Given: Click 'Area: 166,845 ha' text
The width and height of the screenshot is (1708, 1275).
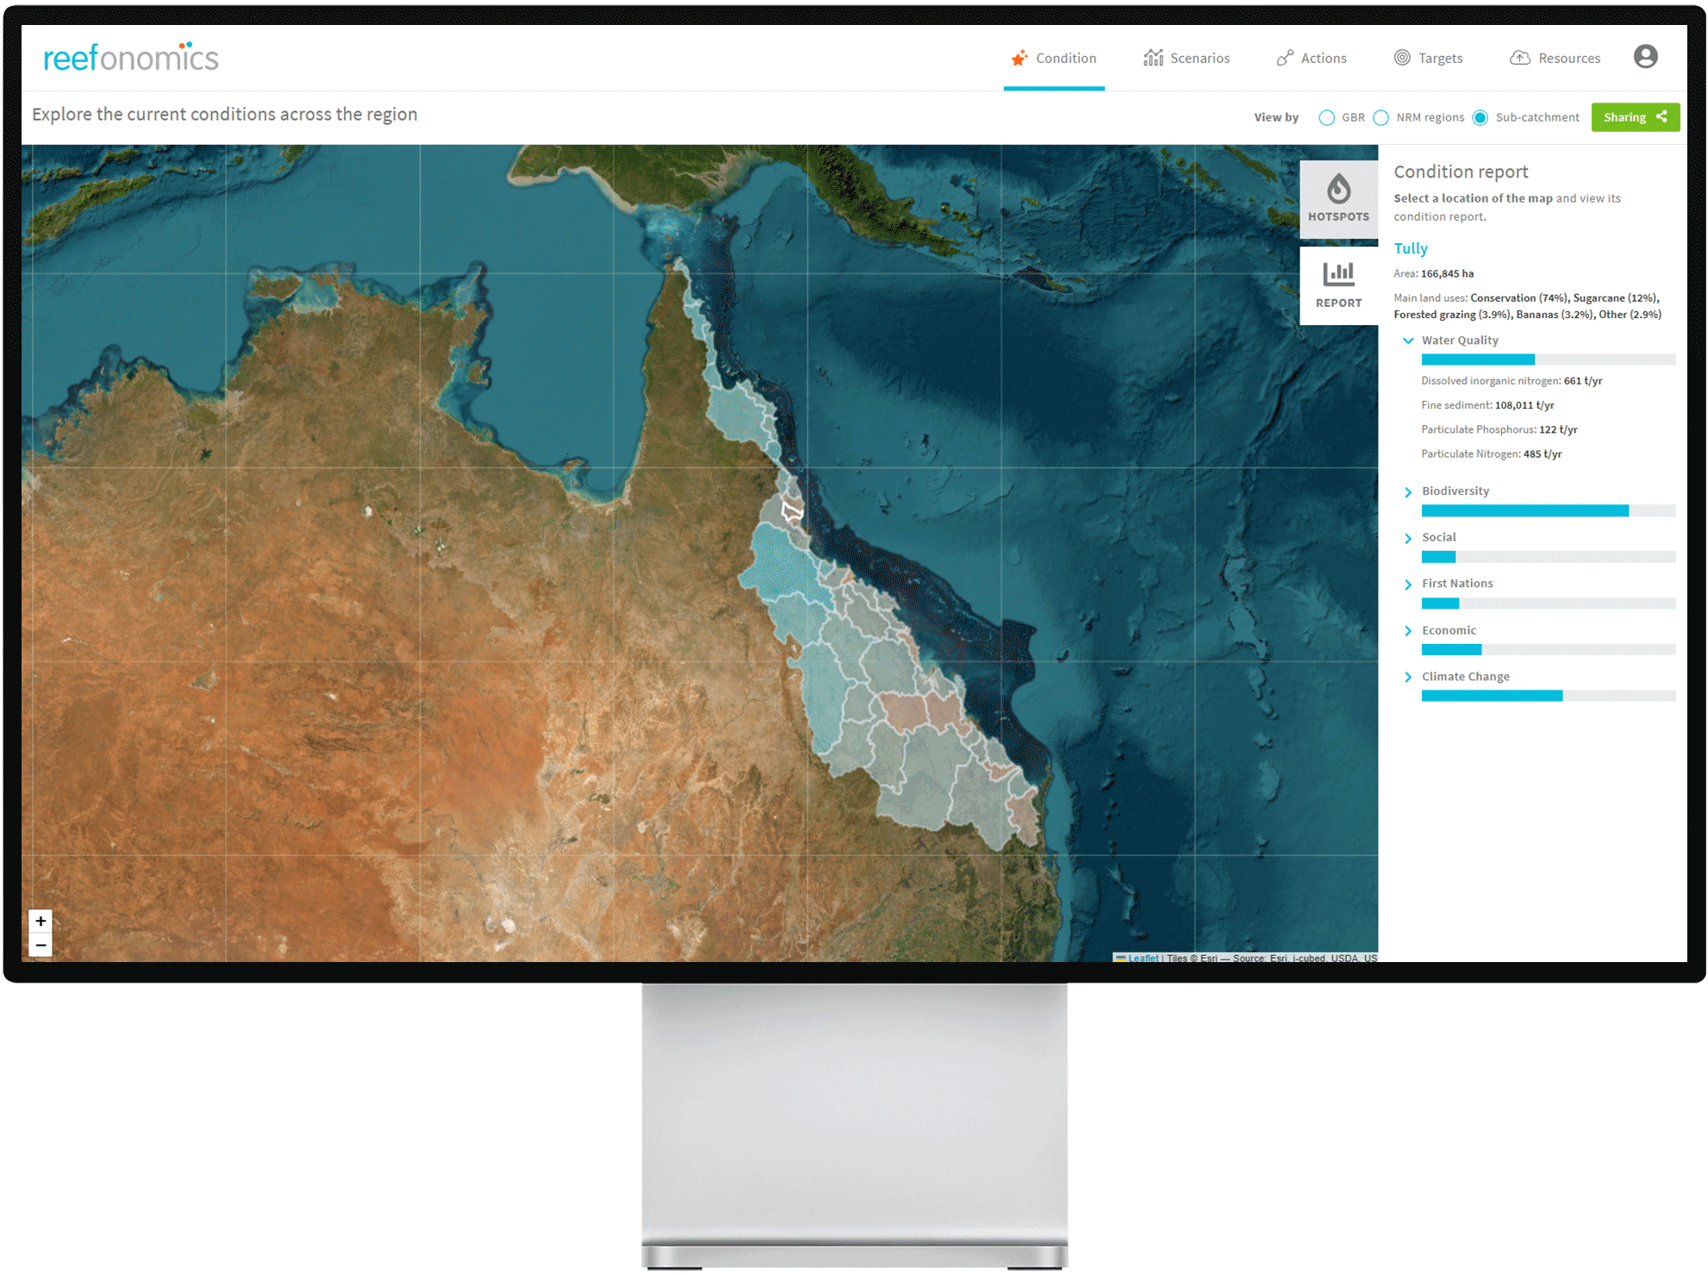Looking at the screenshot, I should tap(1433, 273).
